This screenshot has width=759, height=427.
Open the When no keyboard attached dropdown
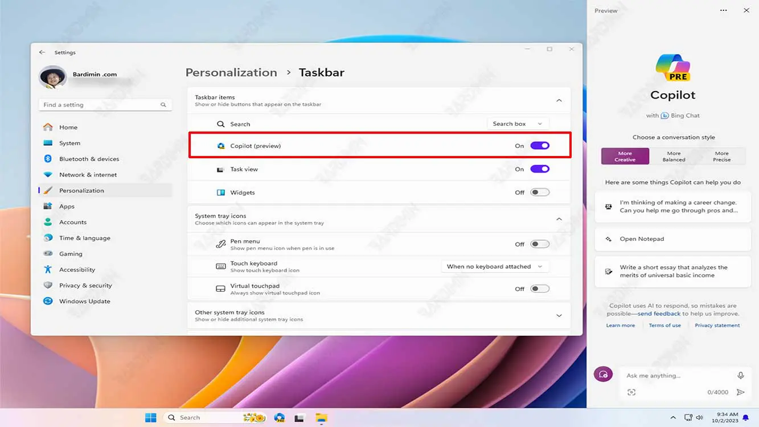pos(495,266)
